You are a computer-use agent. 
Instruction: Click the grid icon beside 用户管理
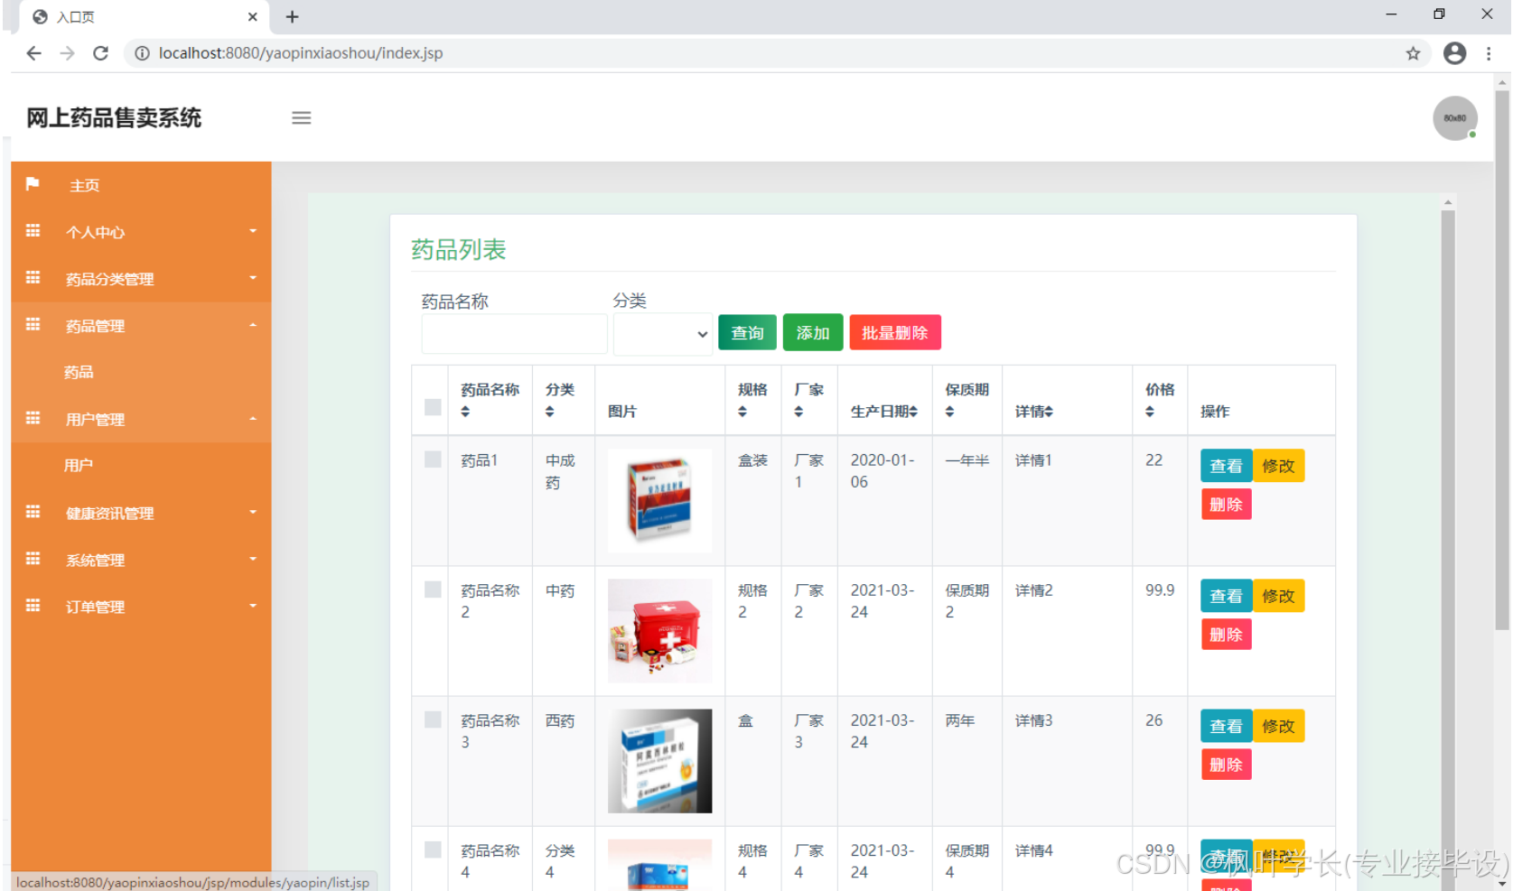(33, 418)
